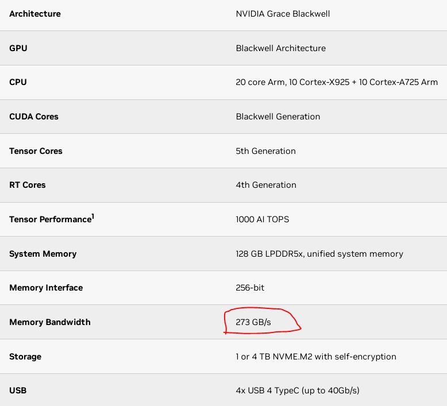447x406 pixels.
Task: Select the 'Architecture' row label
Action: [35, 14]
